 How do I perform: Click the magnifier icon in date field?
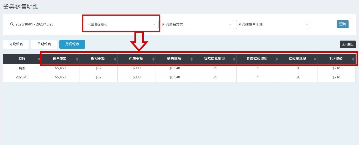click(x=12, y=24)
